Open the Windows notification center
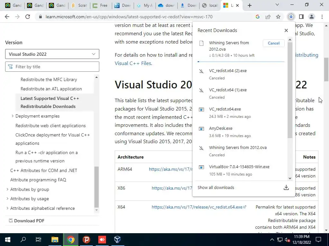 coord(318,240)
